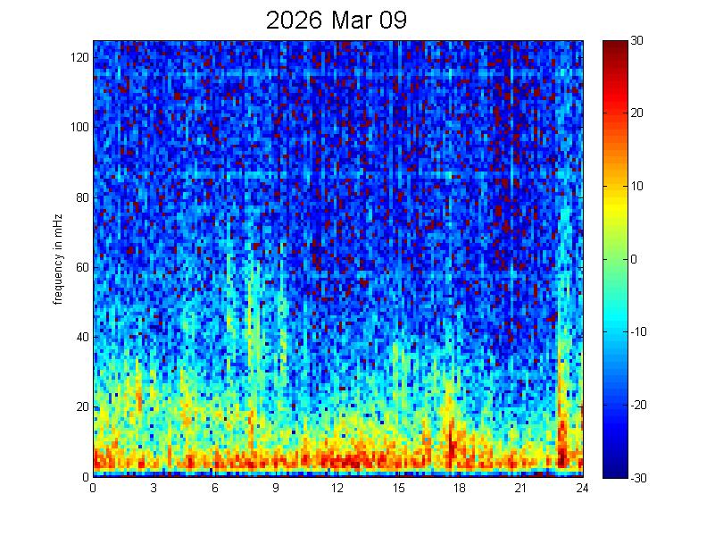This screenshot has width=715, height=536.
Task: Click the y-axis tick label 40
Action: 81,337
